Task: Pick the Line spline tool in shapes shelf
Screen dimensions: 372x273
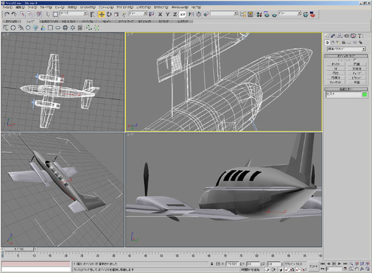Action: [x=5, y=28]
